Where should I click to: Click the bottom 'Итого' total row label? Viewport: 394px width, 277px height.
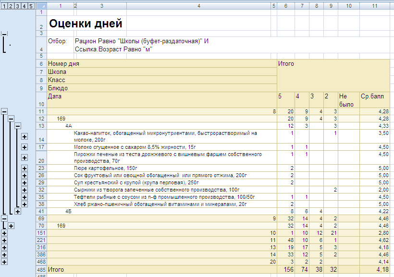pyautogui.click(x=162, y=270)
